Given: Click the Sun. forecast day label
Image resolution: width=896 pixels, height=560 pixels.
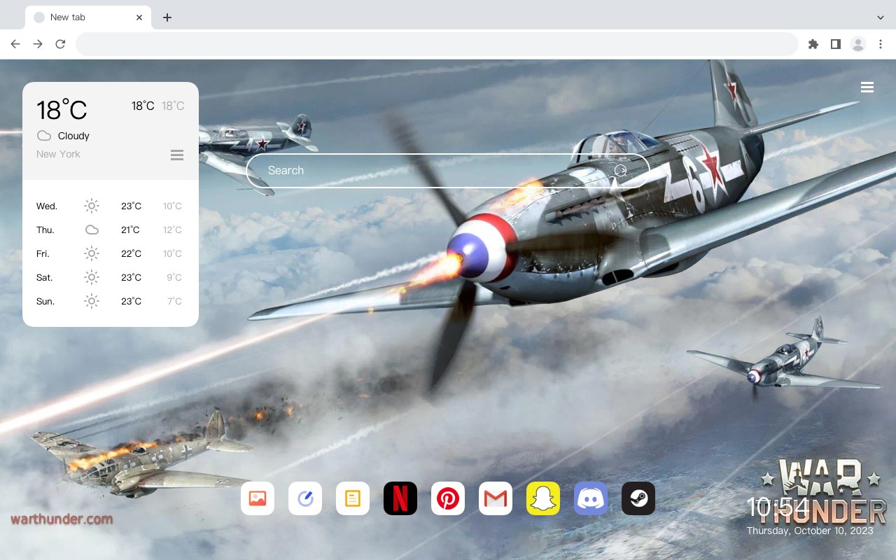Looking at the screenshot, I should click(45, 301).
